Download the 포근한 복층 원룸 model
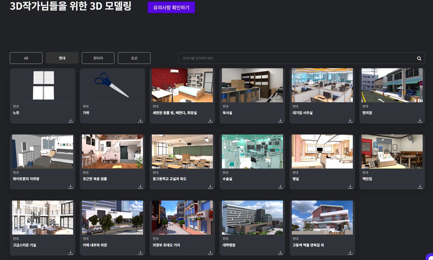433x260 pixels. [140, 186]
